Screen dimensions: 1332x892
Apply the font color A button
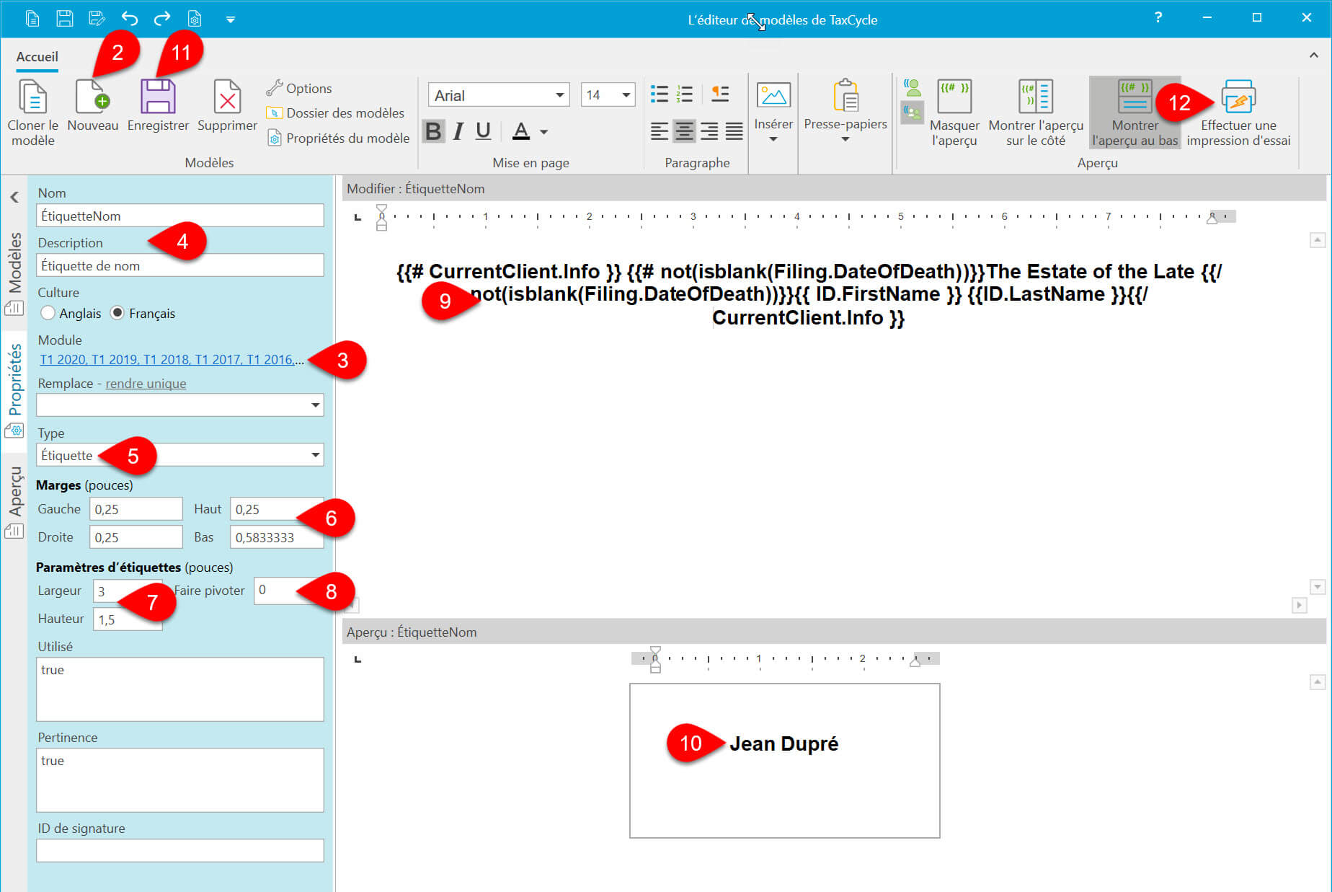(521, 131)
